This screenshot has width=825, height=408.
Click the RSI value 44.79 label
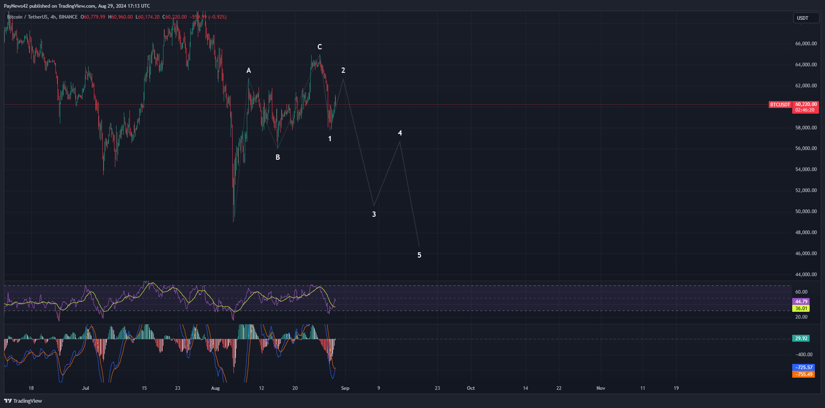pos(801,302)
